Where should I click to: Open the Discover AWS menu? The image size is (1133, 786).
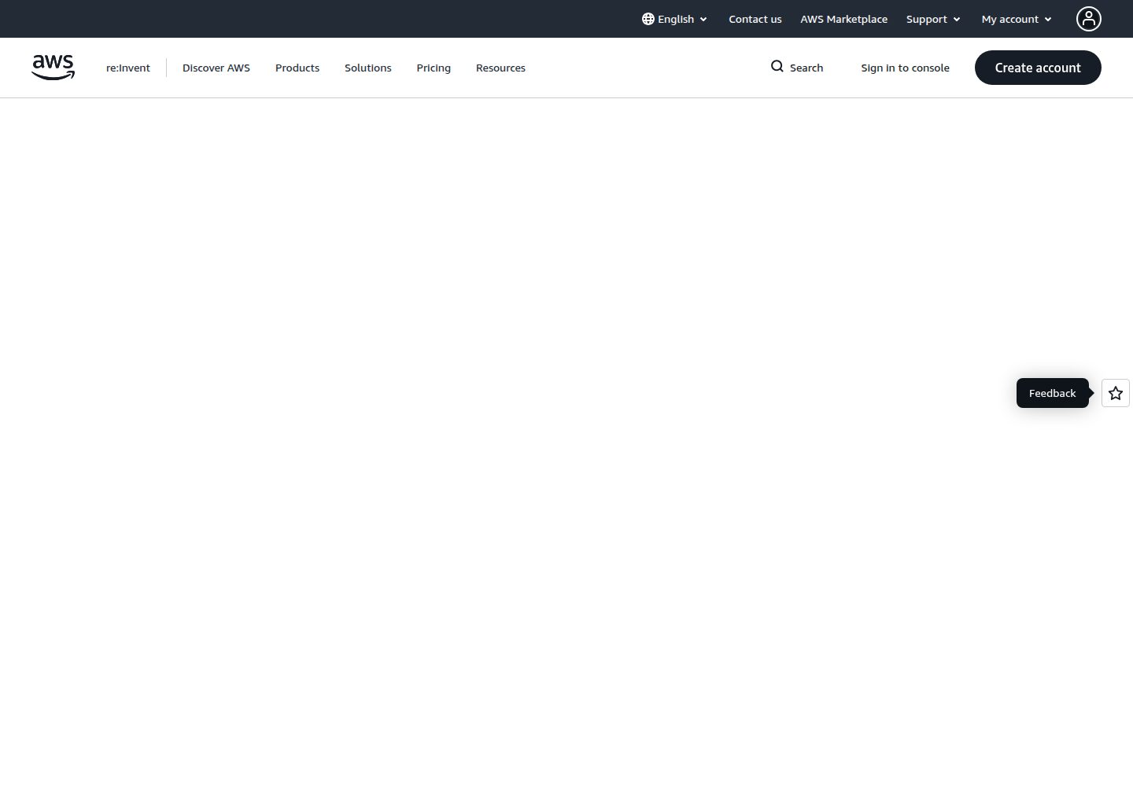point(216,68)
